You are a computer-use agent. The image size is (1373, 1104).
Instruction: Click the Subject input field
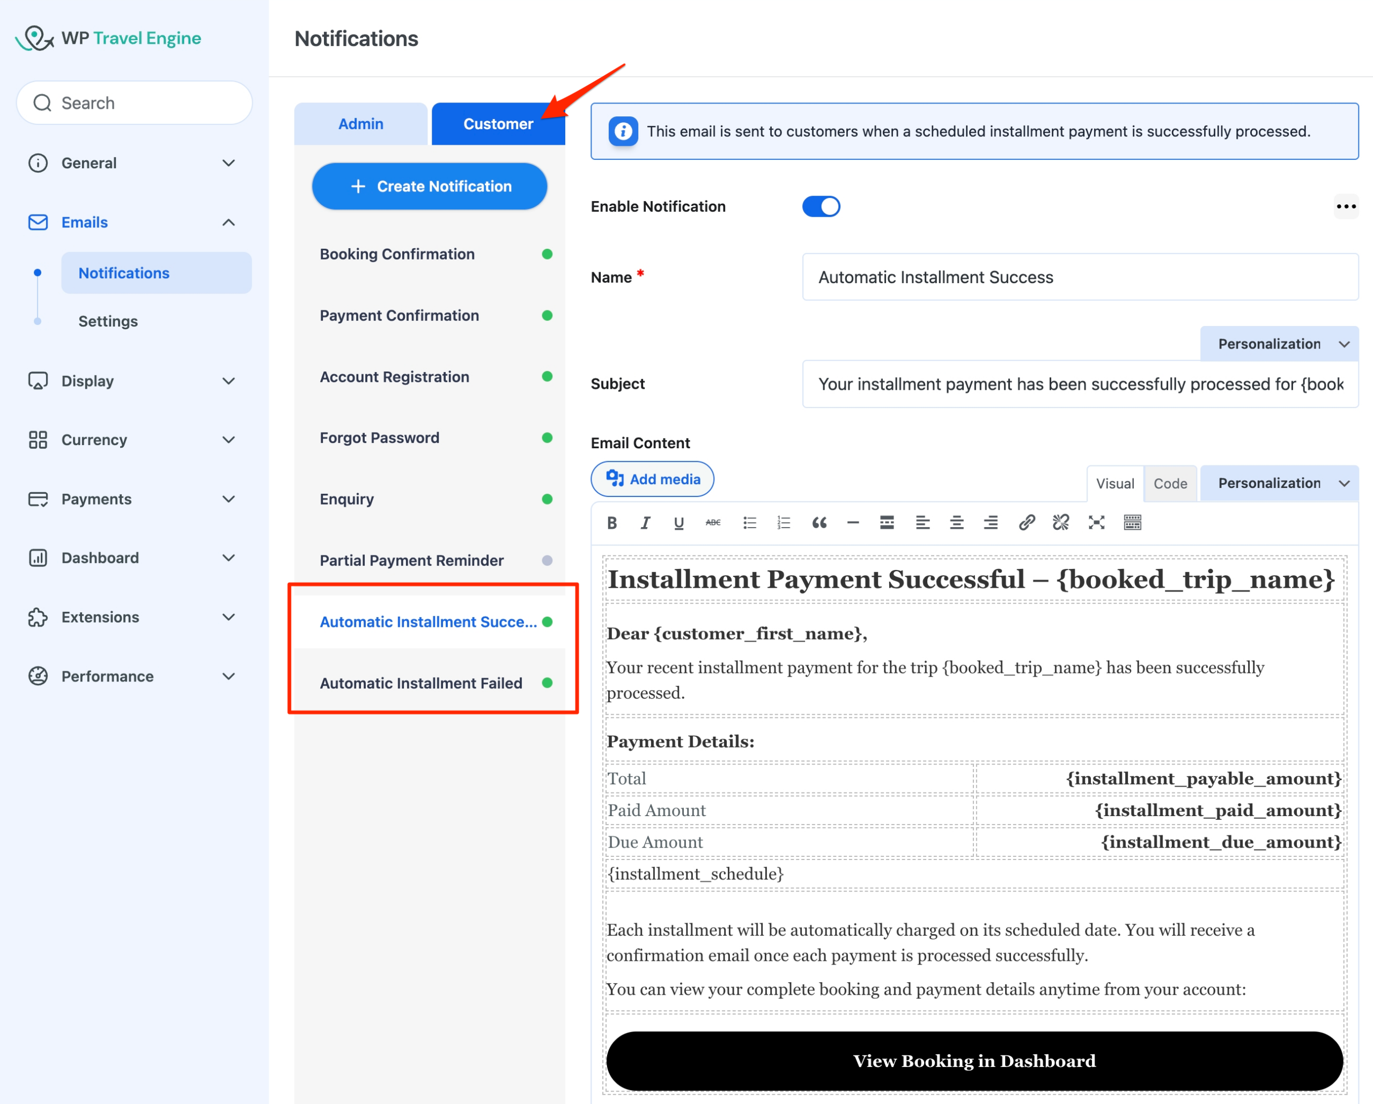click(1080, 384)
